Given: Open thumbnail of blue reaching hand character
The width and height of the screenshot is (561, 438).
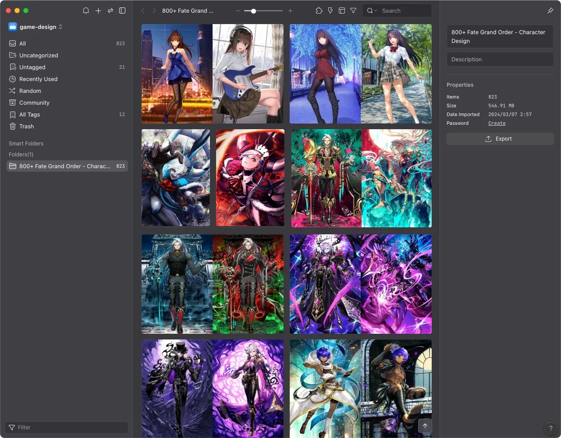Looking at the screenshot, I should click(x=176, y=178).
